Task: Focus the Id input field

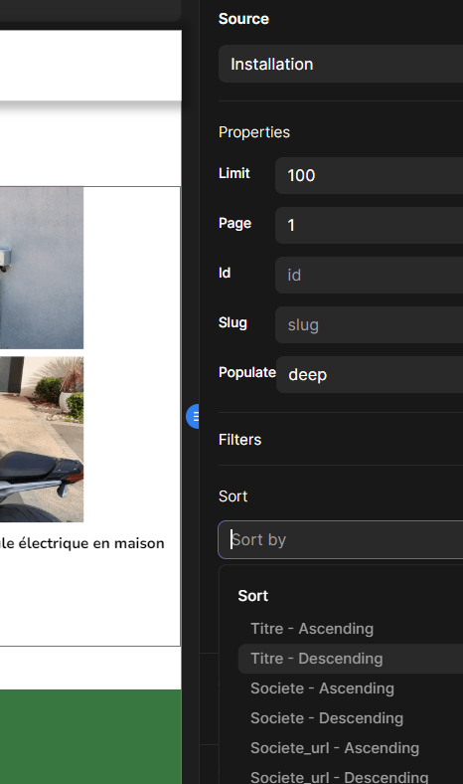Action: click(x=369, y=275)
